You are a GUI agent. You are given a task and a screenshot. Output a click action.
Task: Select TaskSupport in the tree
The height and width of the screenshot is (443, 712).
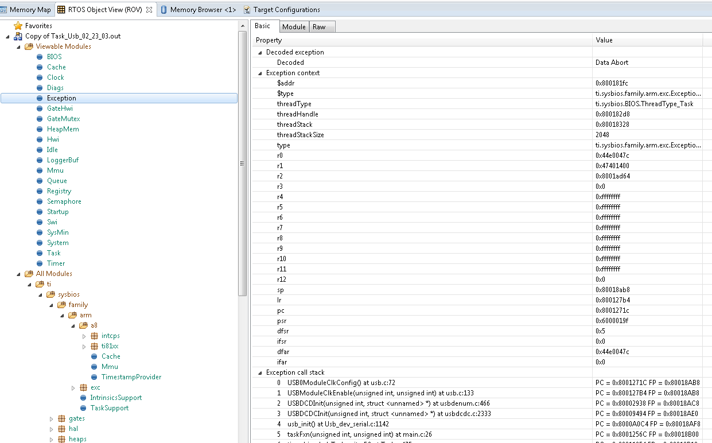[x=110, y=408]
